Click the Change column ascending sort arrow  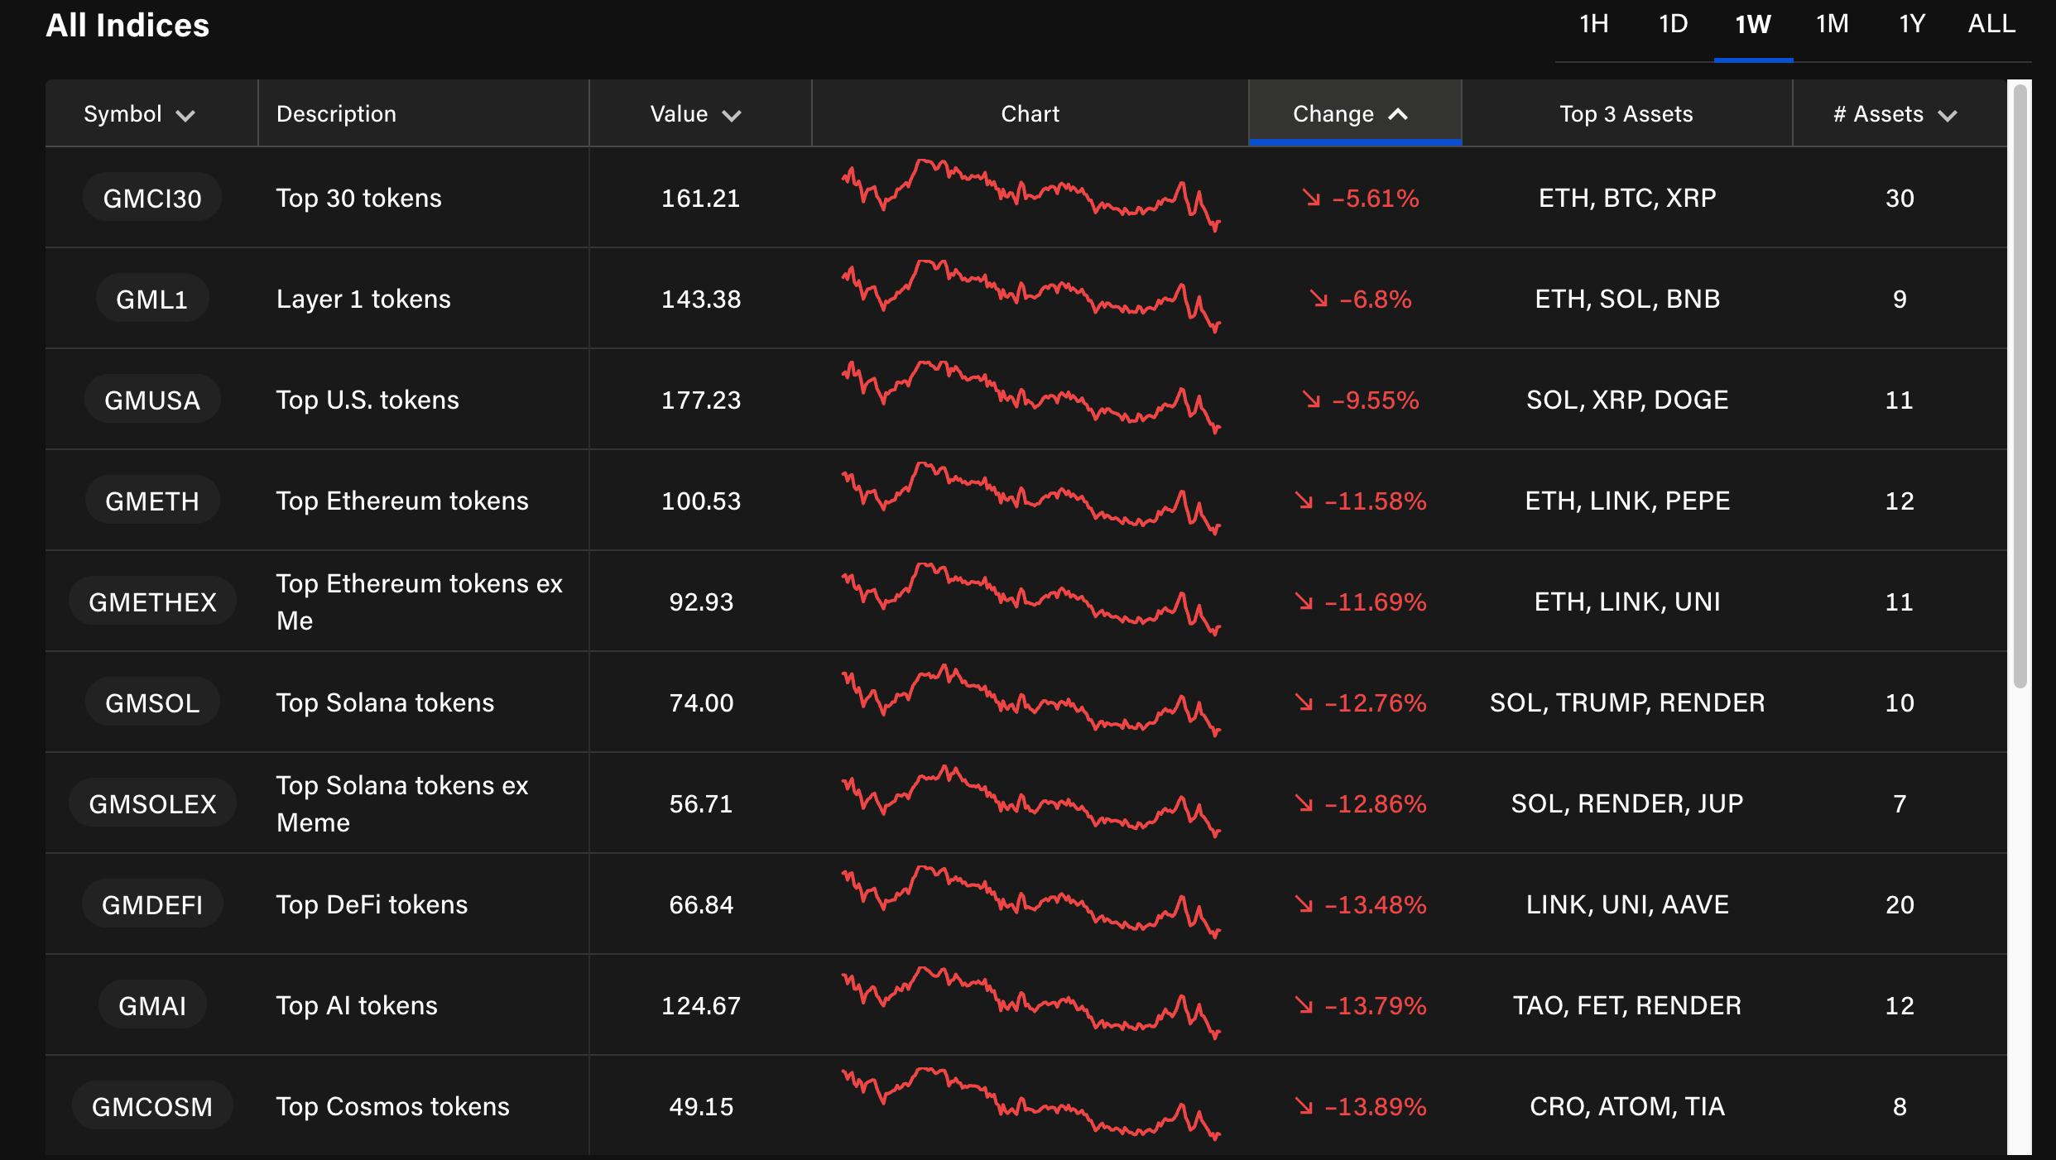point(1398,114)
